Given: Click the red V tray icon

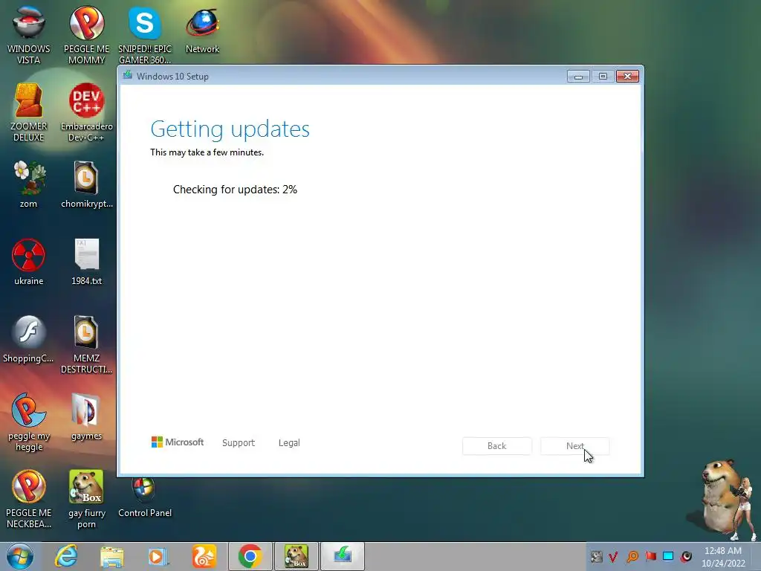Looking at the screenshot, I should tap(613, 556).
